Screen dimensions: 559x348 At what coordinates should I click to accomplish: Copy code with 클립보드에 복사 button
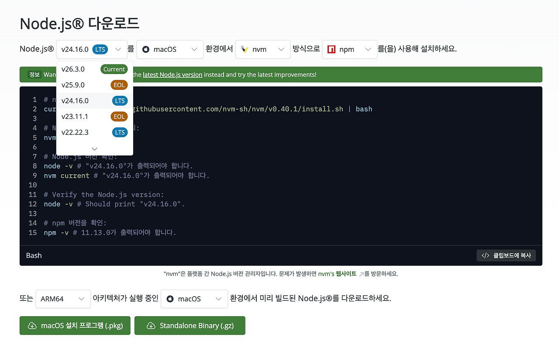click(x=506, y=256)
